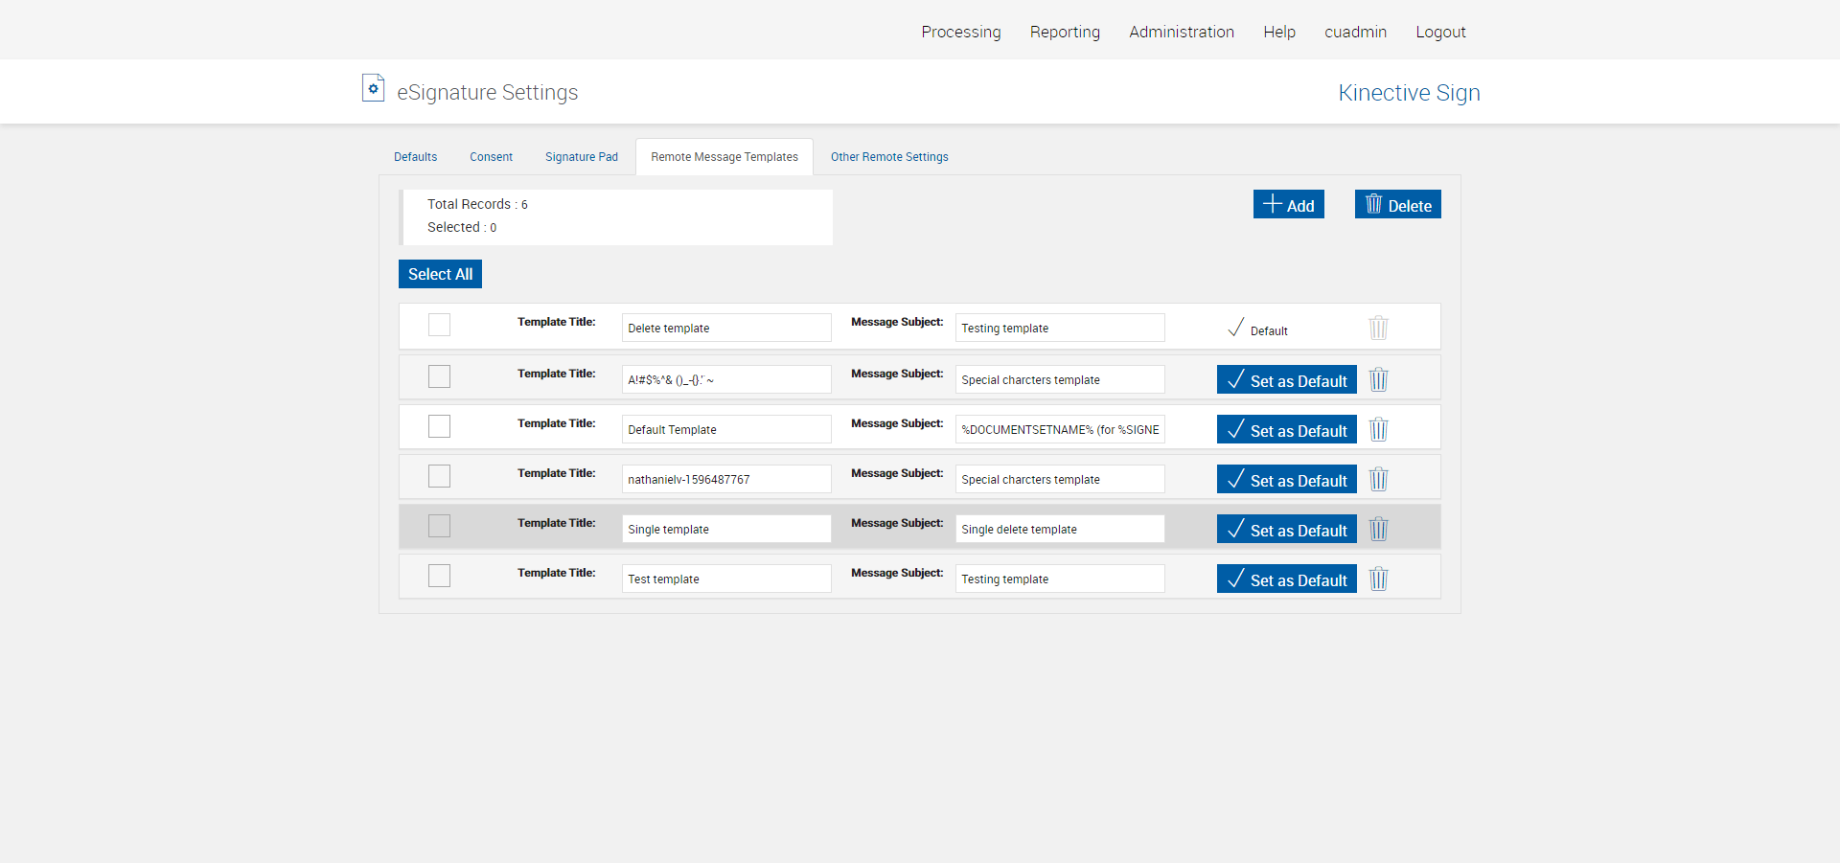Delete the nathanielv-1596487767 template via trash icon

click(1378, 479)
